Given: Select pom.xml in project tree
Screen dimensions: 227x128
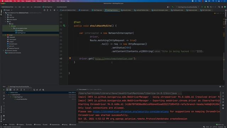Looking at the screenshot, I should [11, 46].
